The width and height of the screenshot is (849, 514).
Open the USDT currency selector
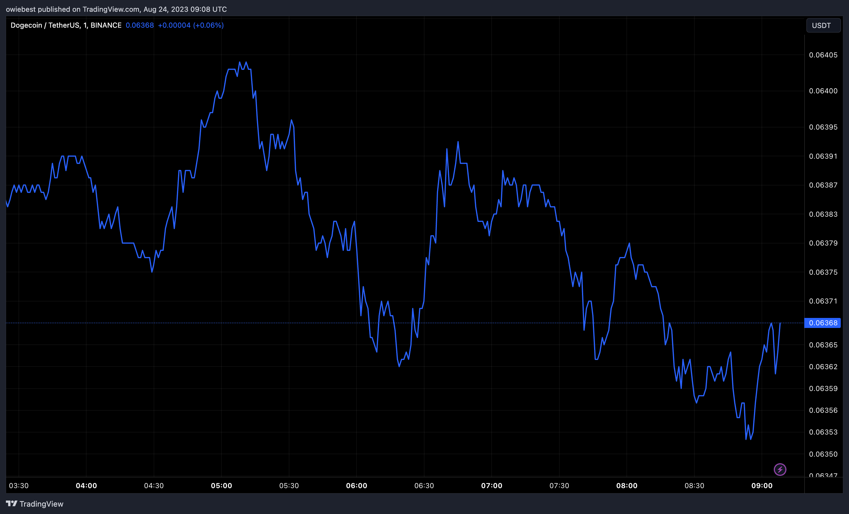pos(823,26)
